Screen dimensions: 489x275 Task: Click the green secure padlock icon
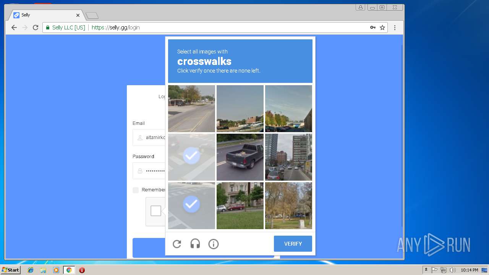pyautogui.click(x=48, y=27)
